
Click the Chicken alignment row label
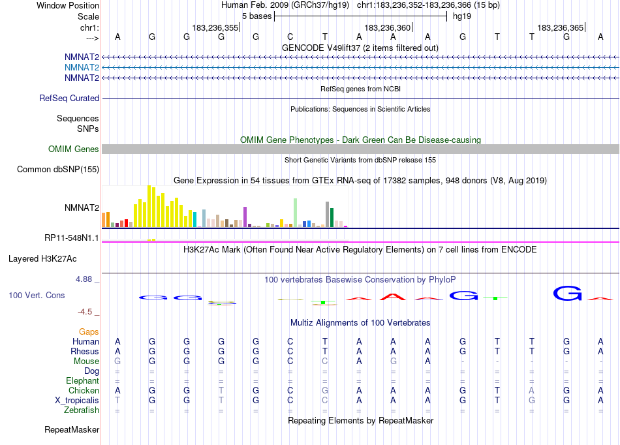pyautogui.click(x=84, y=390)
